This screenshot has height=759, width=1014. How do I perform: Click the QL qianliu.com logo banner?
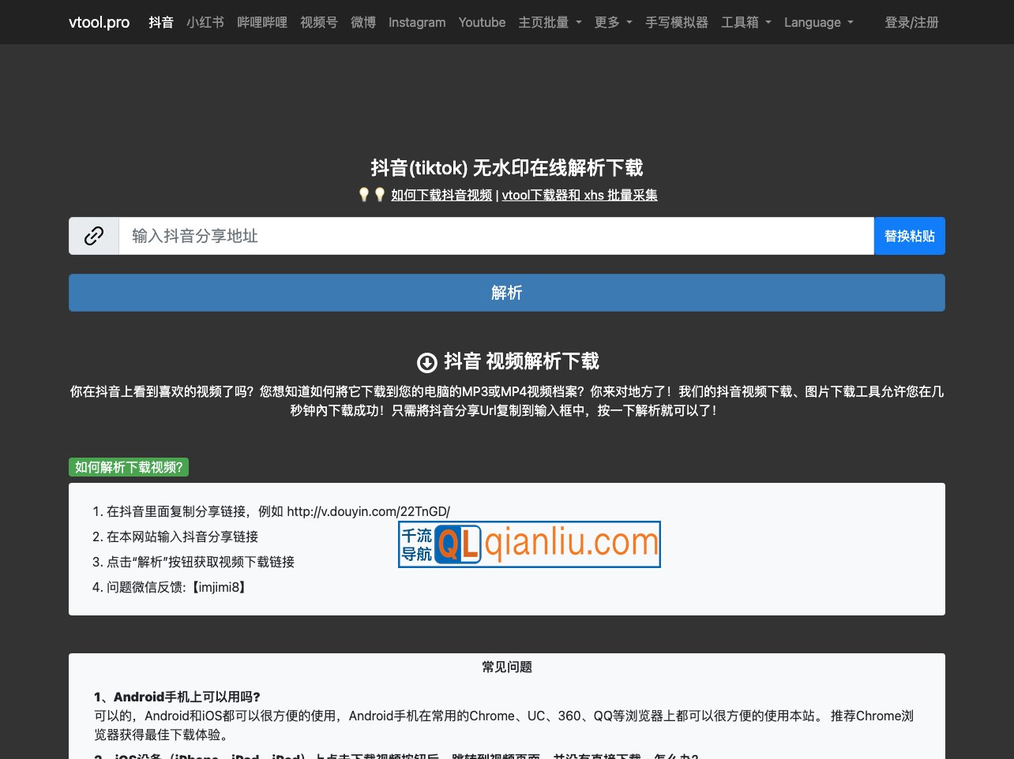pos(528,544)
